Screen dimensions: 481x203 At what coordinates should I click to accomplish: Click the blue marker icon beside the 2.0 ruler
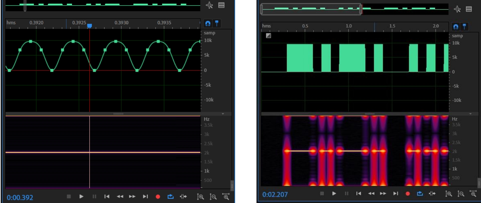point(464,26)
